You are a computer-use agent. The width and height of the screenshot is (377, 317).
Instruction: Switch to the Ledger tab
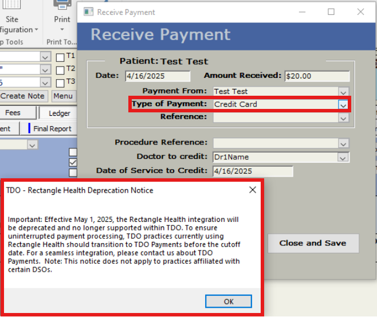pyautogui.click(x=59, y=113)
